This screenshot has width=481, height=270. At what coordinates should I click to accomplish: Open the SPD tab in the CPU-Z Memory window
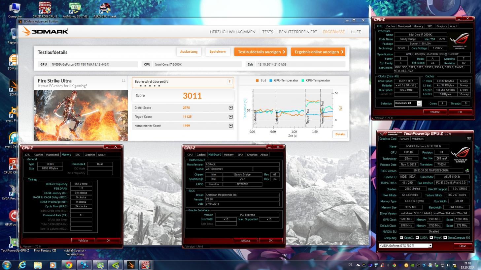78,155
